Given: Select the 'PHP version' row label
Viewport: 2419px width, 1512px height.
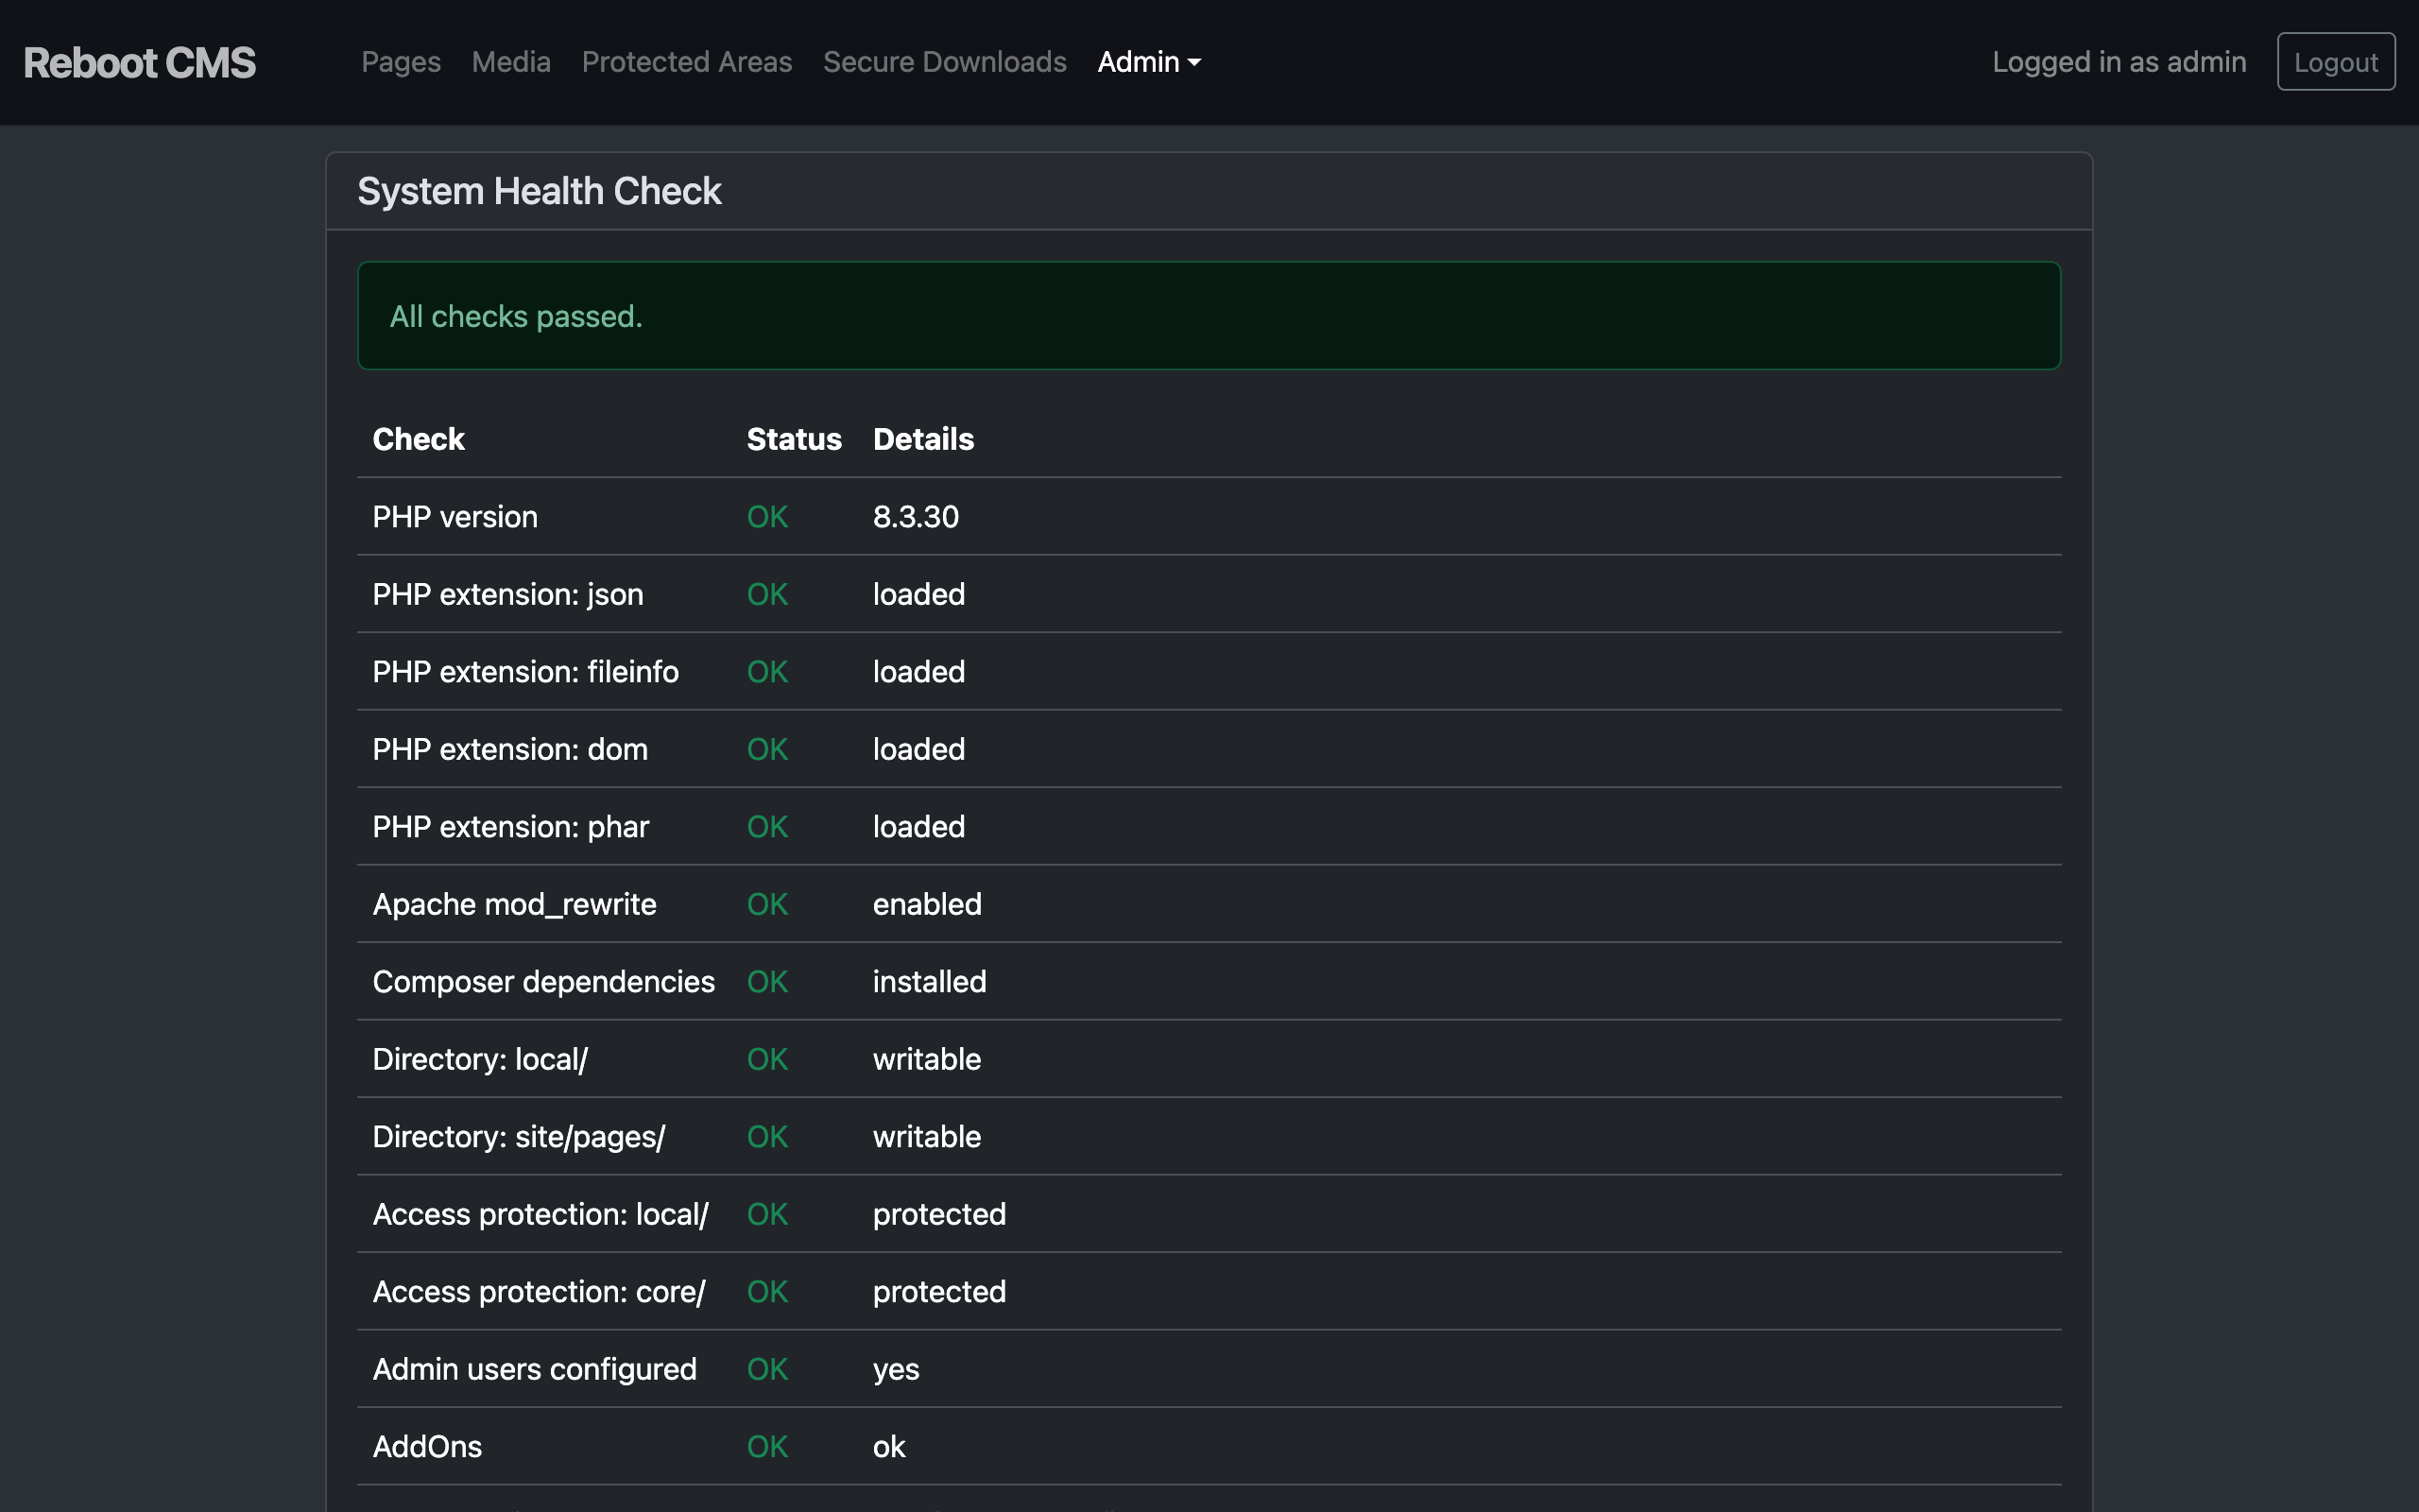Looking at the screenshot, I should 455,517.
